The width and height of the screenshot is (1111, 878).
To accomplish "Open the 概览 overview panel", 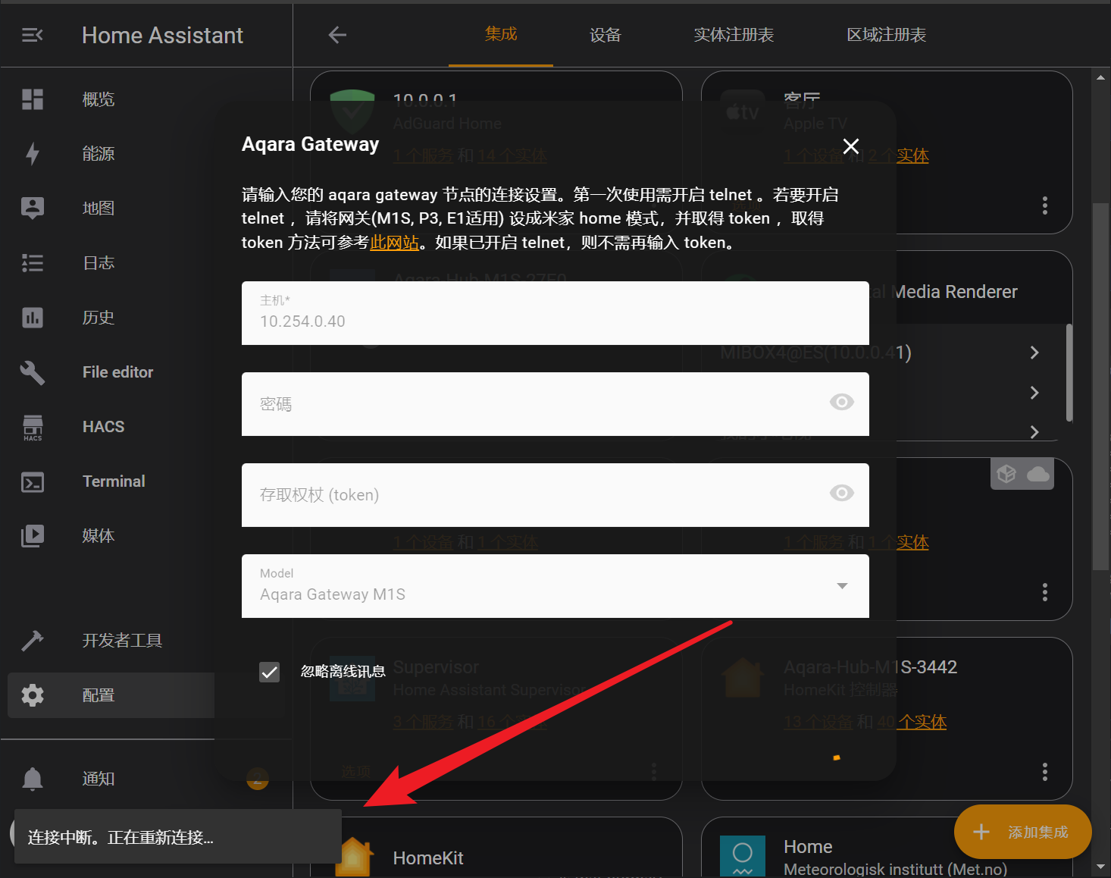I will point(97,99).
